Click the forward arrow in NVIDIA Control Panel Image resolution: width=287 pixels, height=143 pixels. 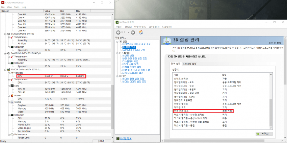pyautogui.click(x=133, y=32)
